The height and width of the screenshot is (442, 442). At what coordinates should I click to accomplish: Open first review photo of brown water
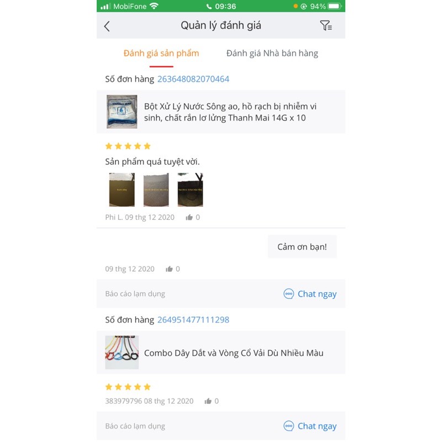122,190
